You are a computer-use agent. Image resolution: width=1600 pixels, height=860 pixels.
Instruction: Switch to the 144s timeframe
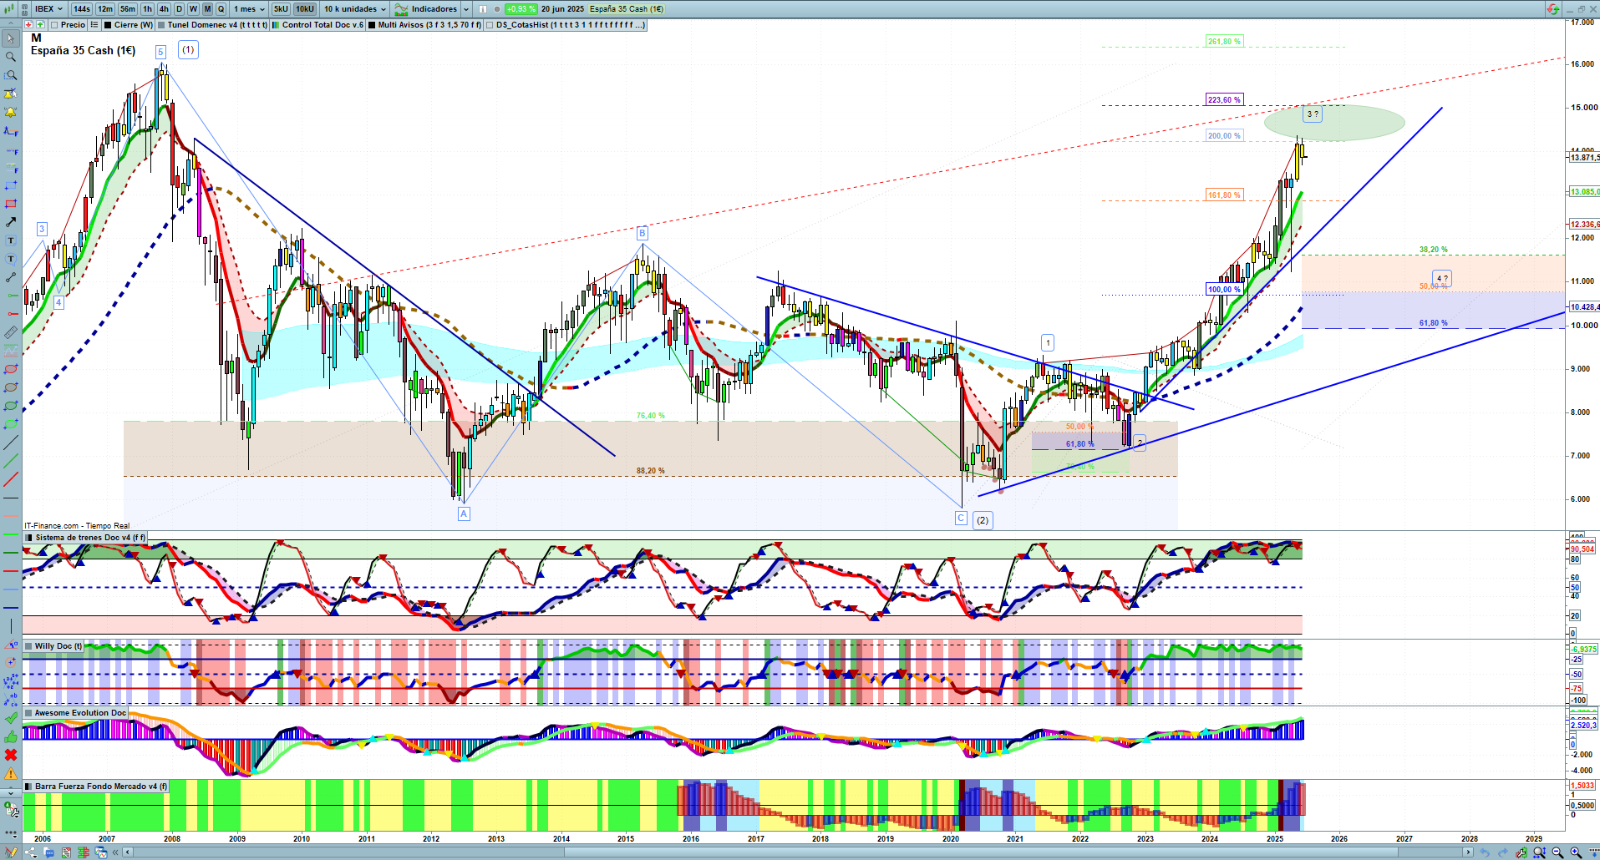[82, 9]
